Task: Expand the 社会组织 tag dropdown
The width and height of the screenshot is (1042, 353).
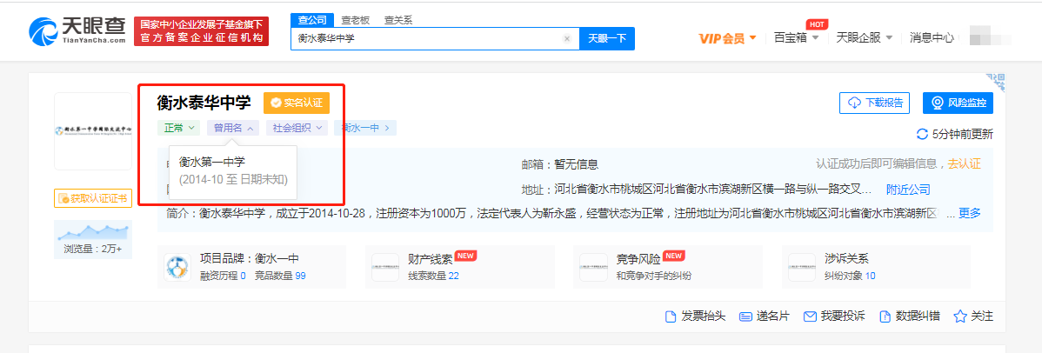Action: coord(297,128)
